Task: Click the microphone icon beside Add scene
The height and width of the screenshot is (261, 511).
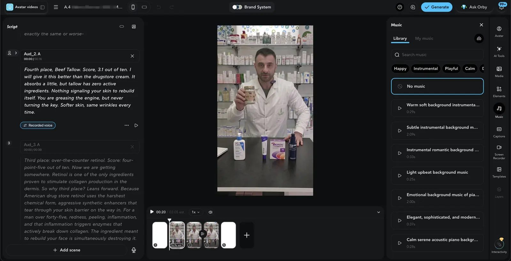Action: 134,250
